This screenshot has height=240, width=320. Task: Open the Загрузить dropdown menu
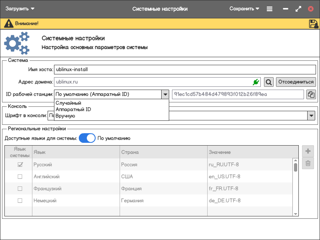20,9
